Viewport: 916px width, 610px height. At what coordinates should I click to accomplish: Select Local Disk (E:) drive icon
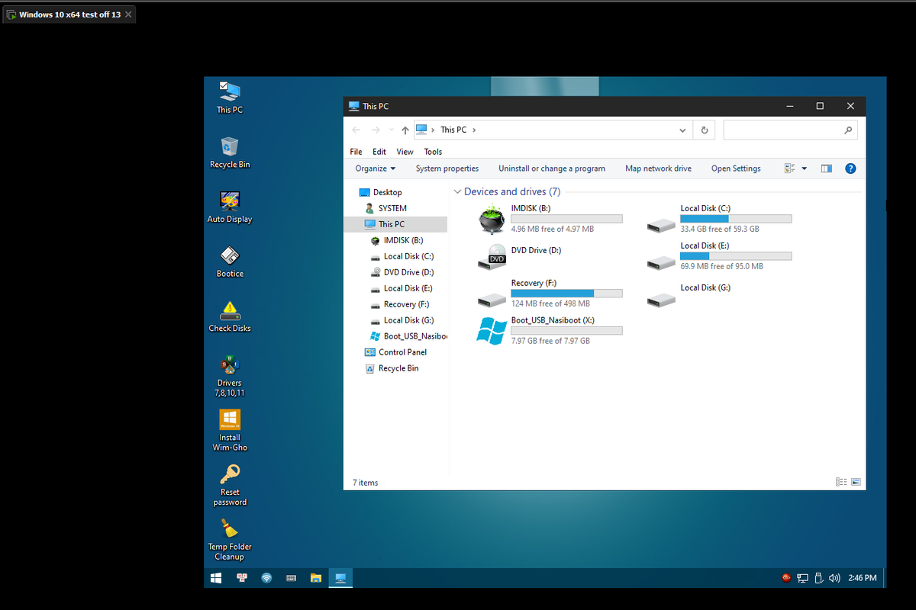tap(661, 262)
